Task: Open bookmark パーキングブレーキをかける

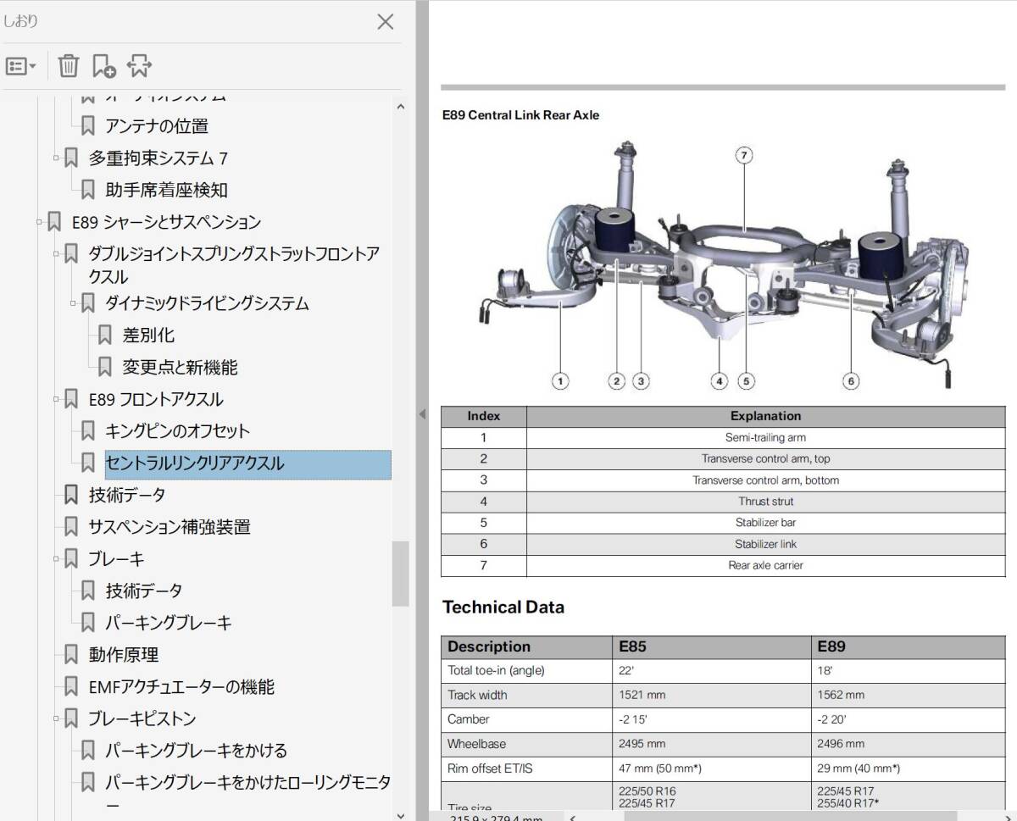Action: [197, 751]
